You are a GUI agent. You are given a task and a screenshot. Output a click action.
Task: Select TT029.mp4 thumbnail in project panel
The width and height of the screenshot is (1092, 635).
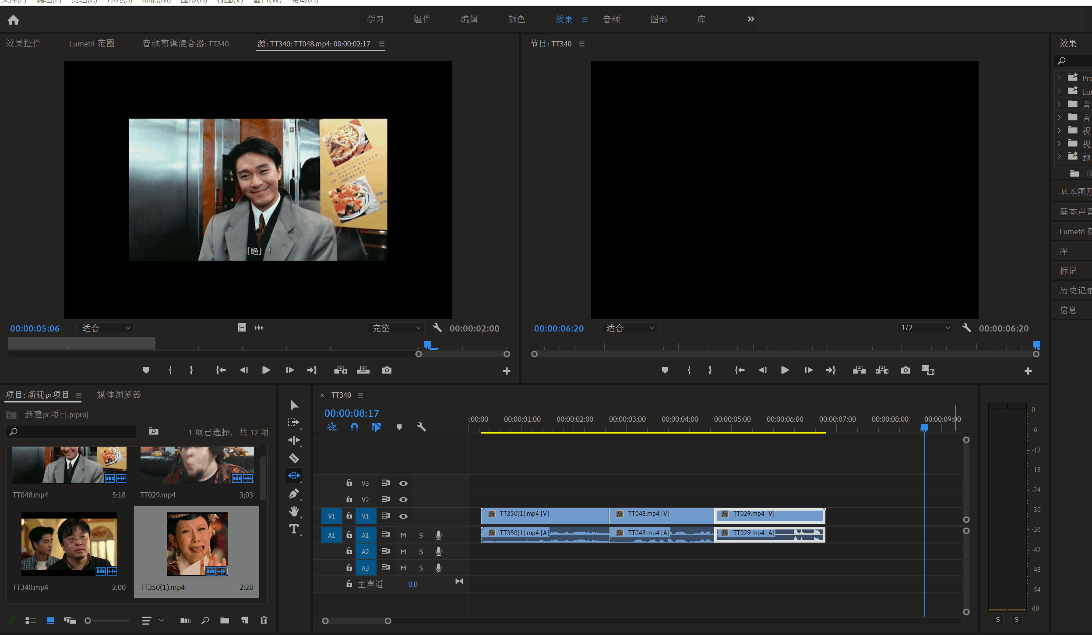point(197,465)
